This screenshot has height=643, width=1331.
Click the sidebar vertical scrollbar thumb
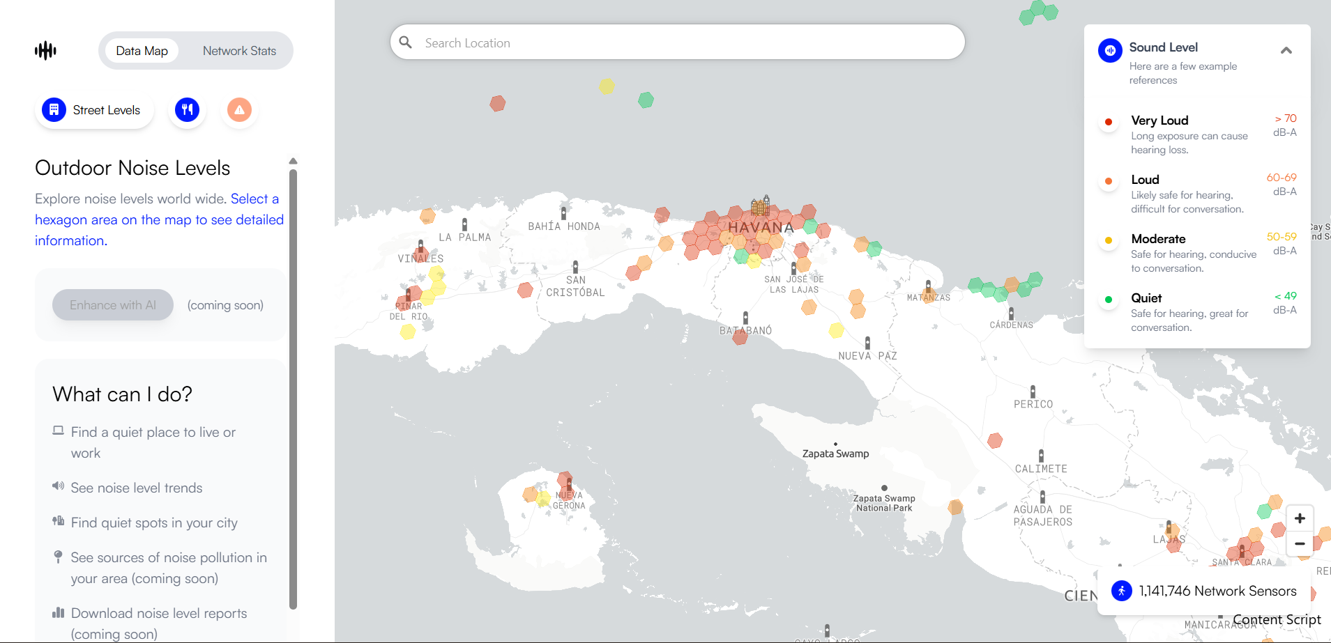click(293, 389)
